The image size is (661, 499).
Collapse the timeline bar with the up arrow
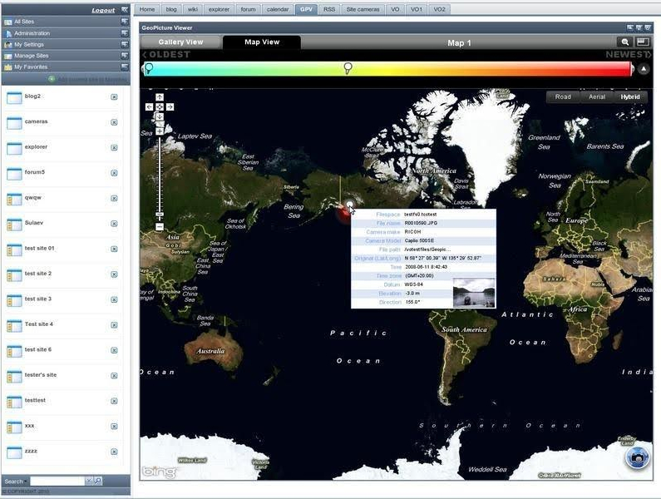[x=644, y=69]
